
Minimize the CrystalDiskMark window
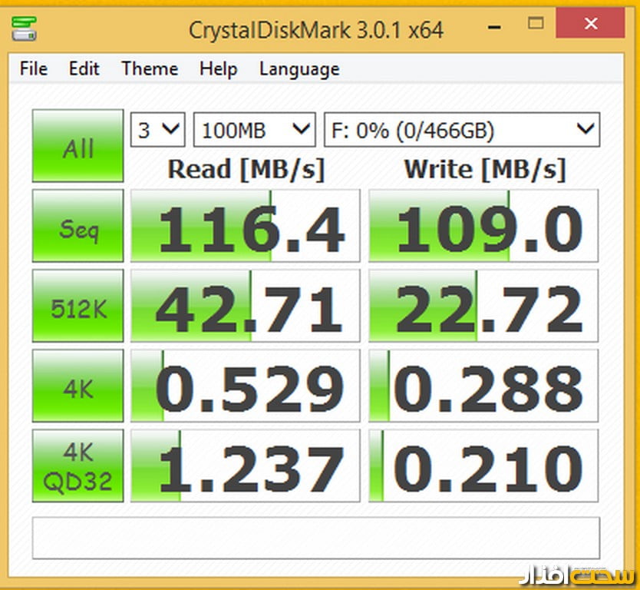click(492, 25)
